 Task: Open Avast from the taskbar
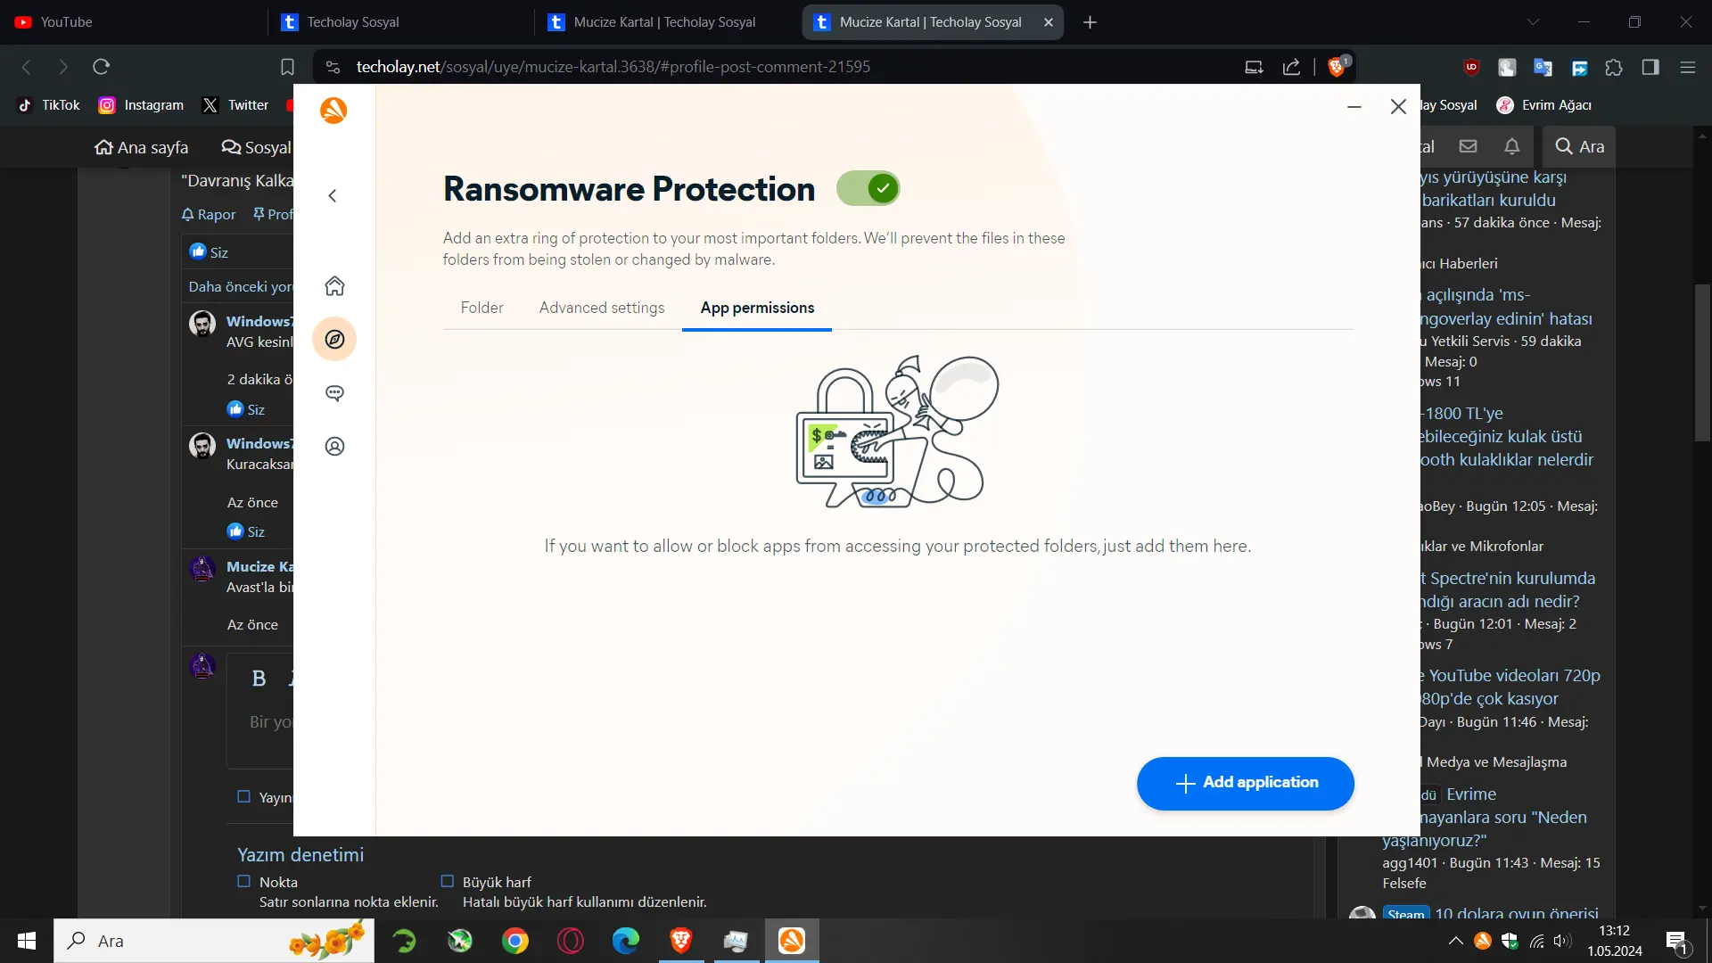pos(791,941)
